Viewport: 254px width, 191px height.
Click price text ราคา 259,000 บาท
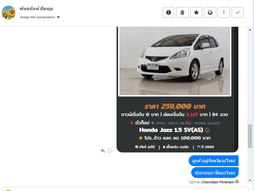pyautogui.click(x=175, y=106)
